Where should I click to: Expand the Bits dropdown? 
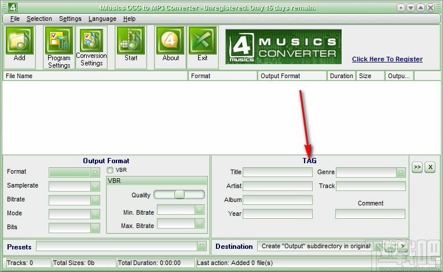click(95, 227)
